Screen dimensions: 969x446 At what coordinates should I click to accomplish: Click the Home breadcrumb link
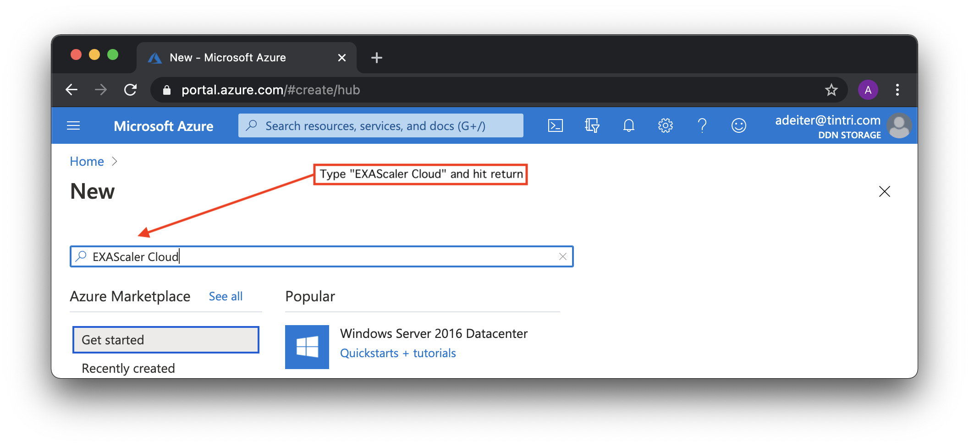pos(87,161)
